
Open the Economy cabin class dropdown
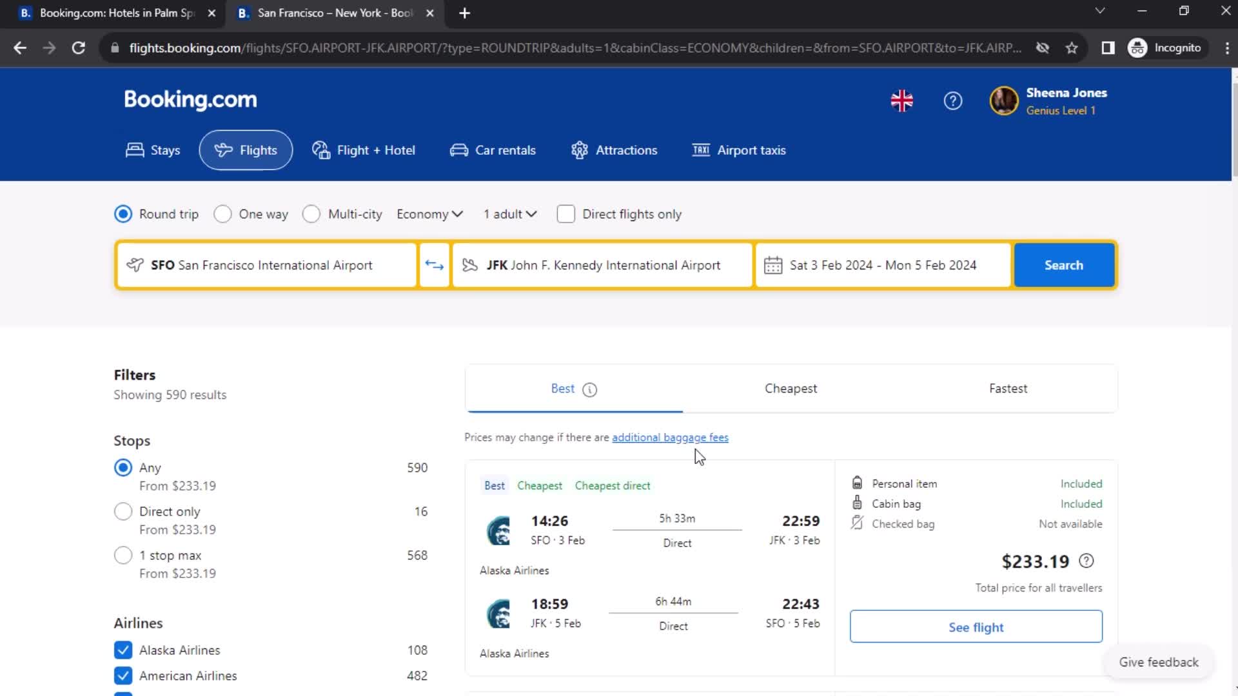tap(429, 214)
